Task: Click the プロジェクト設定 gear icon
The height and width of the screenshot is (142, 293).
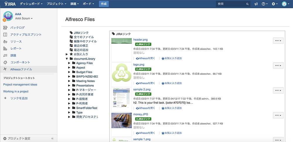Action: click(x=5, y=138)
